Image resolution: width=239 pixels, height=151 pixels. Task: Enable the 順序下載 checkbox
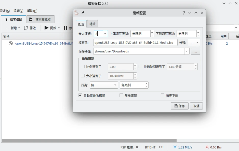pos(163,95)
